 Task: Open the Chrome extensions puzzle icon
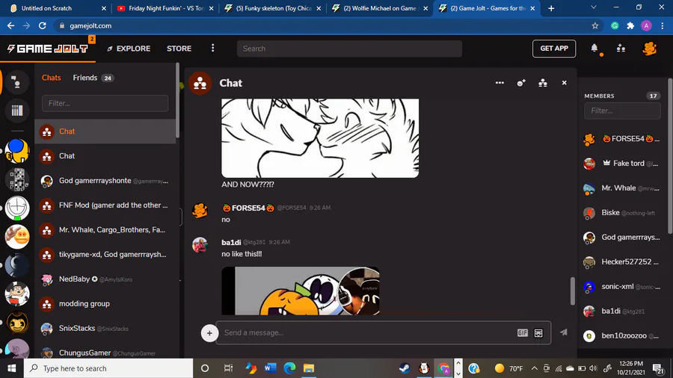(x=630, y=25)
